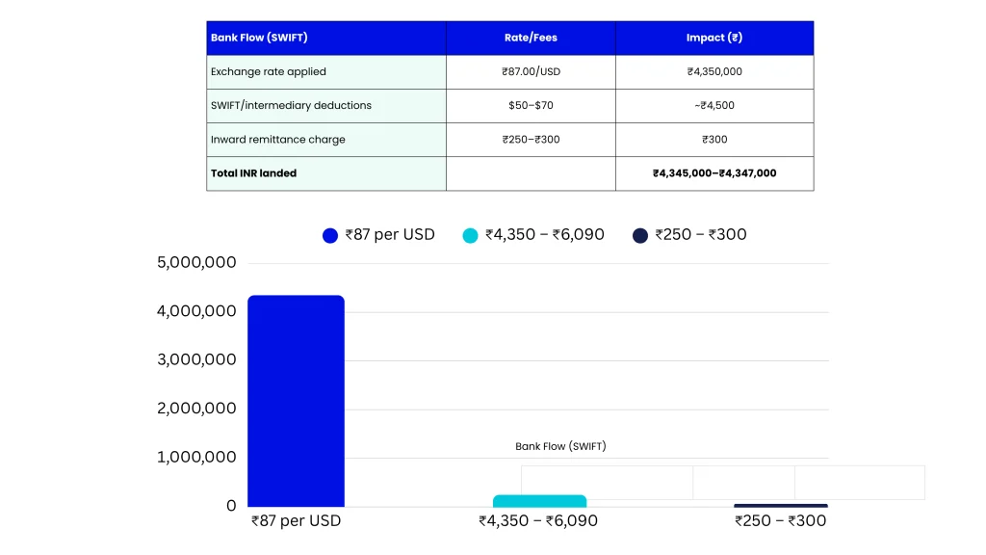This screenshot has width=986, height=555.
Task: Click the chart label Bank Flow (SWIFT)
Action: pyautogui.click(x=561, y=446)
